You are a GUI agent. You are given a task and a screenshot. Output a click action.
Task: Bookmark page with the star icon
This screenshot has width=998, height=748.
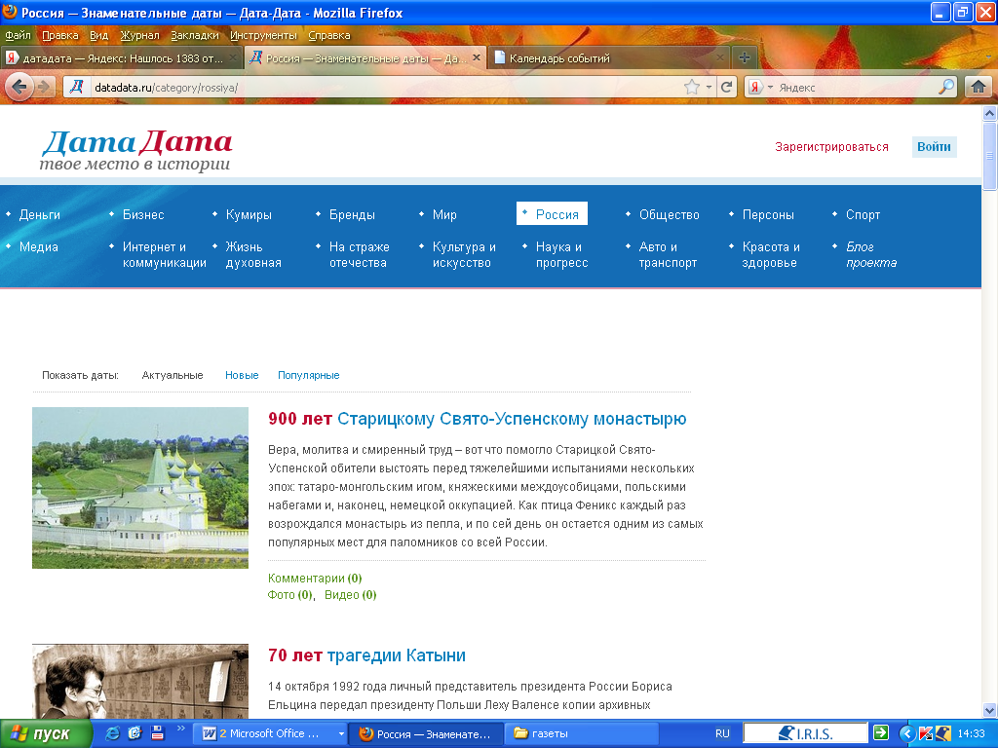click(692, 87)
